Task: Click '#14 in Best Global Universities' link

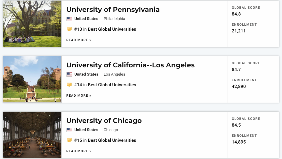Action: click(105, 85)
